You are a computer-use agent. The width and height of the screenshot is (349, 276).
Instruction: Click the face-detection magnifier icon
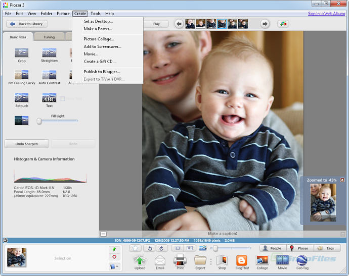[202, 248]
